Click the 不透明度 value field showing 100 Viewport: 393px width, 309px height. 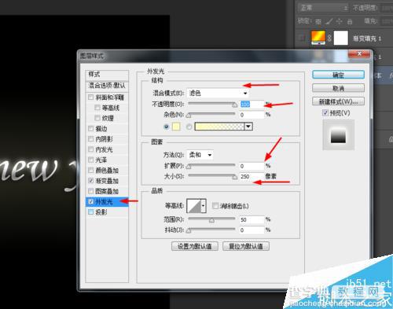252,105
